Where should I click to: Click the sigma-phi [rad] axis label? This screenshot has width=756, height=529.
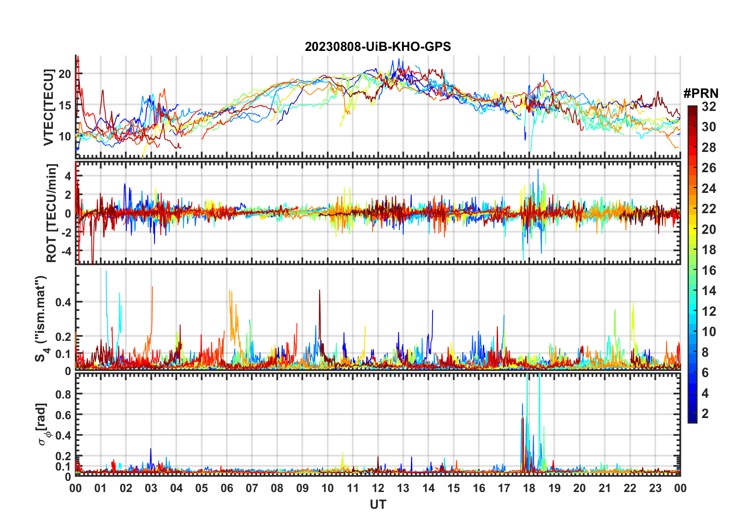pos(43,424)
